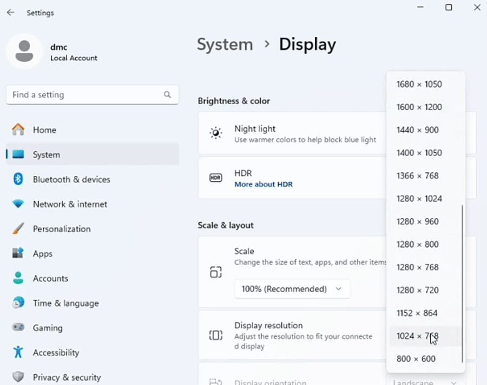Click the Accounts person icon

click(x=18, y=278)
